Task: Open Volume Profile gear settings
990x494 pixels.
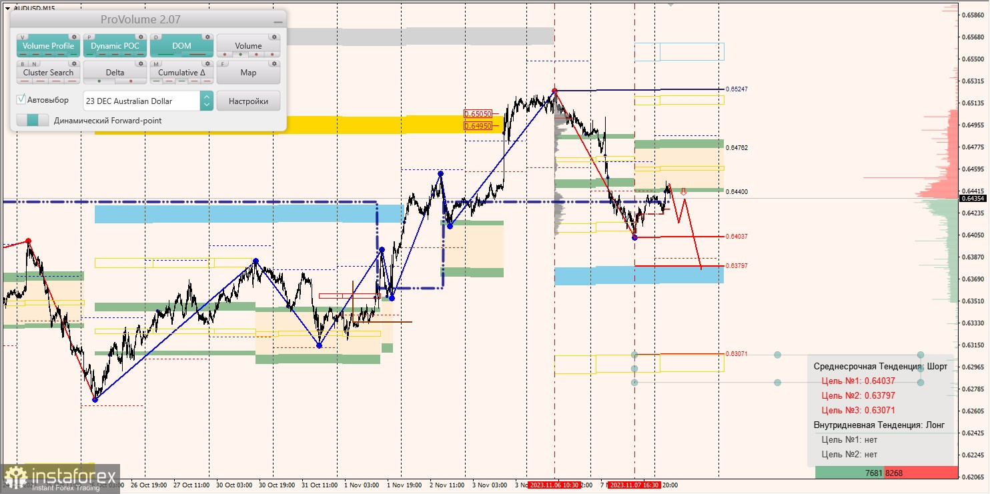Action: (74, 37)
